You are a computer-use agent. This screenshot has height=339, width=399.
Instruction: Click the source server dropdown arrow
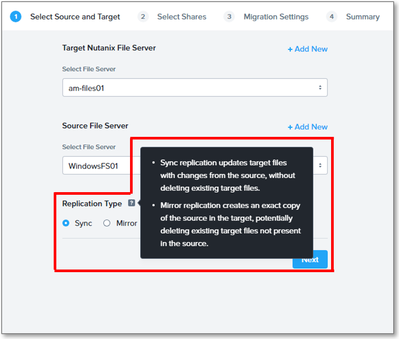(x=320, y=165)
